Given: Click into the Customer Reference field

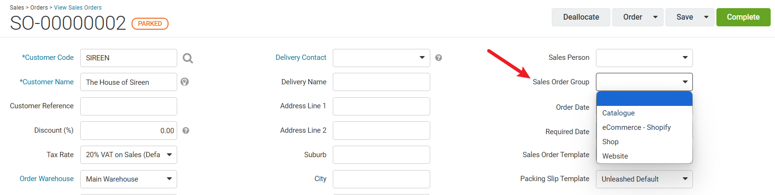Looking at the screenshot, I should coord(129,106).
